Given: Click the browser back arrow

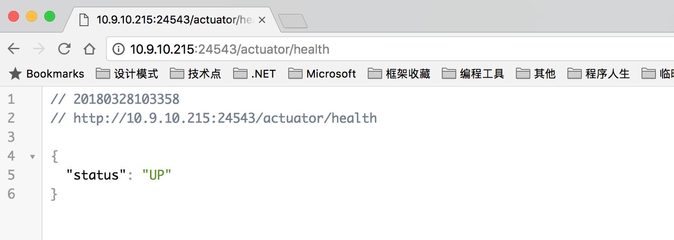Looking at the screenshot, I should [x=14, y=49].
